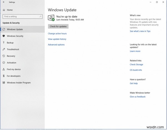Click See what's new in Tips
The width and height of the screenshot is (167, 130).
140,31
